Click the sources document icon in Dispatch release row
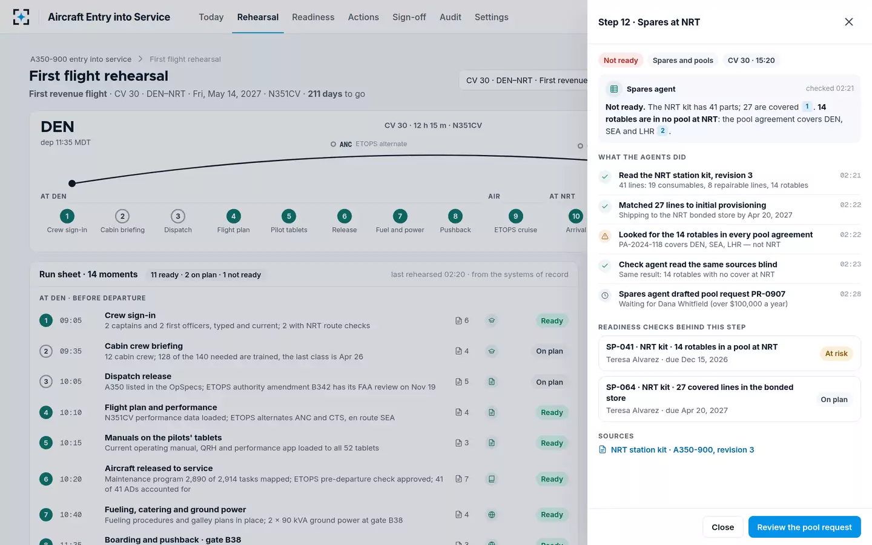The height and width of the screenshot is (545, 872). click(459, 382)
